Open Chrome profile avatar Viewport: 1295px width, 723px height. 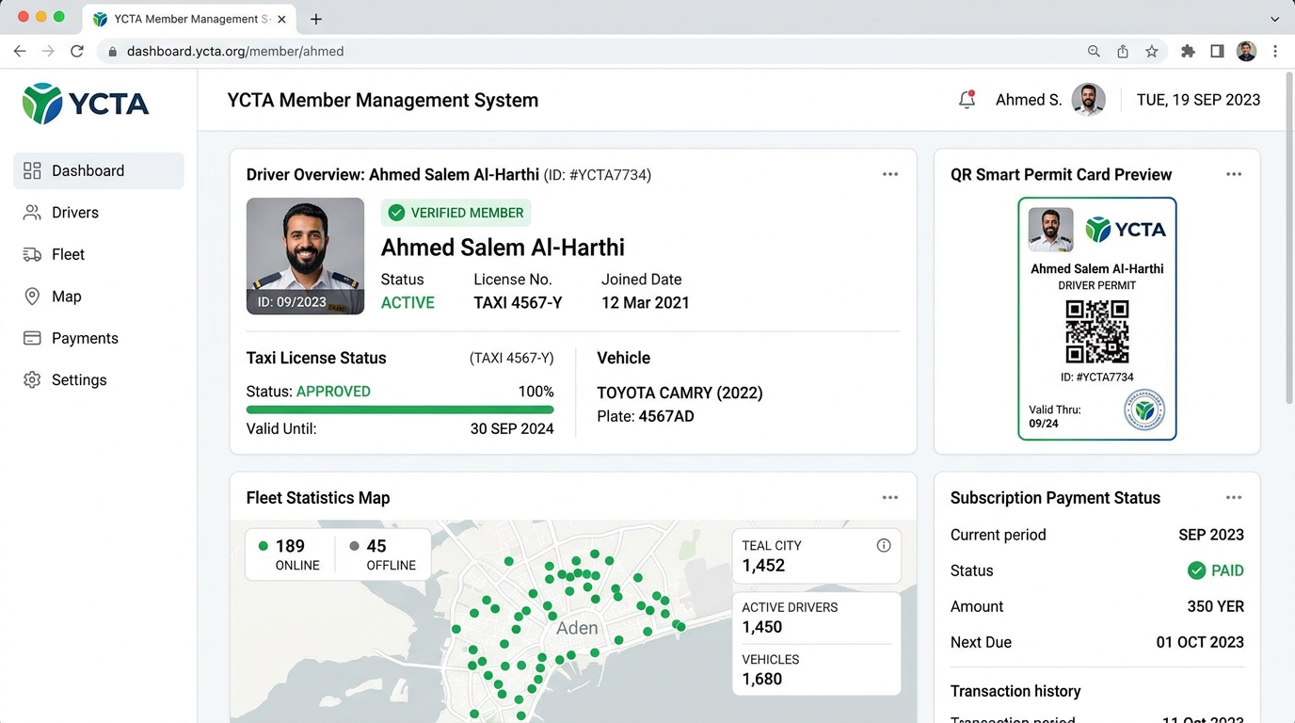pos(1246,52)
